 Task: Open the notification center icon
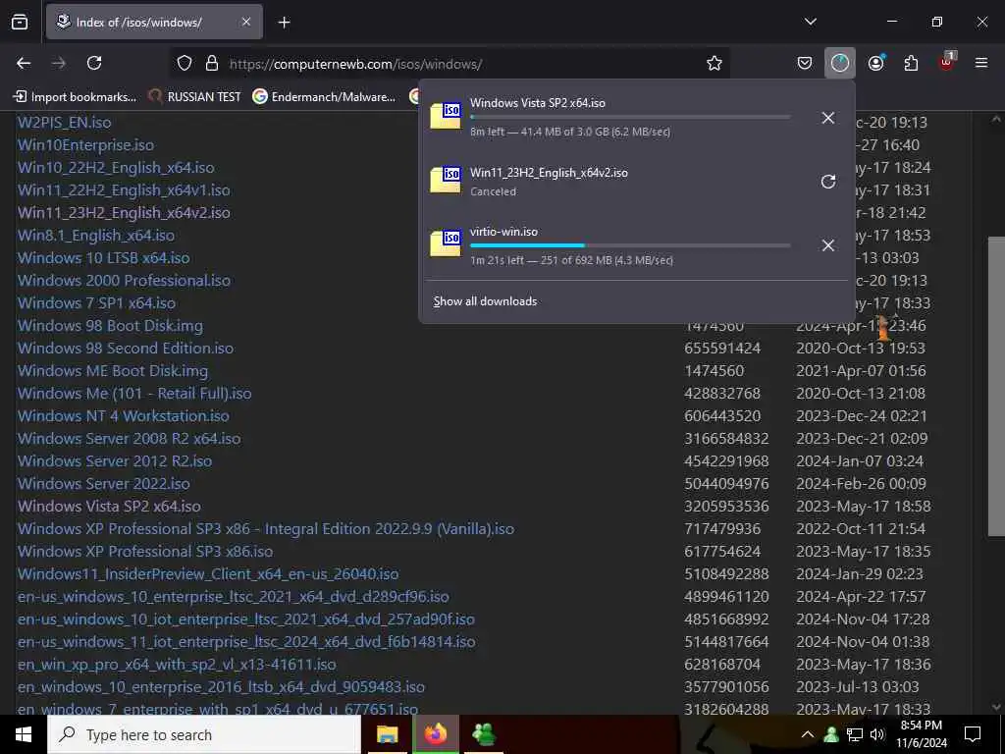(x=973, y=734)
